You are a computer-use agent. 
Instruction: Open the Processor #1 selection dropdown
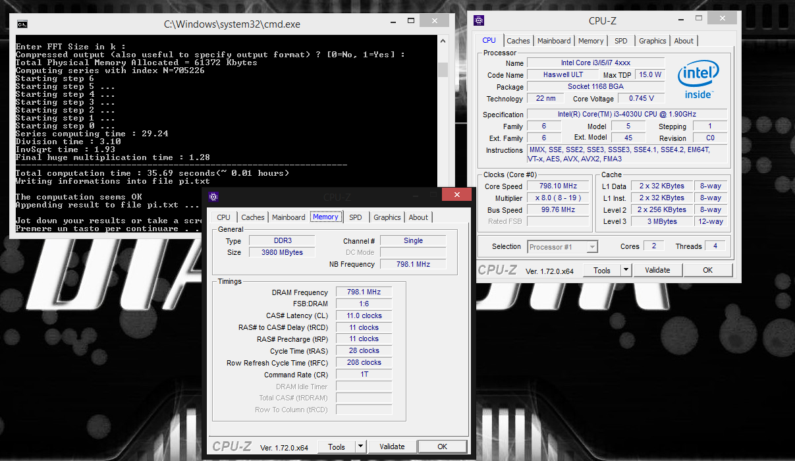(562, 247)
